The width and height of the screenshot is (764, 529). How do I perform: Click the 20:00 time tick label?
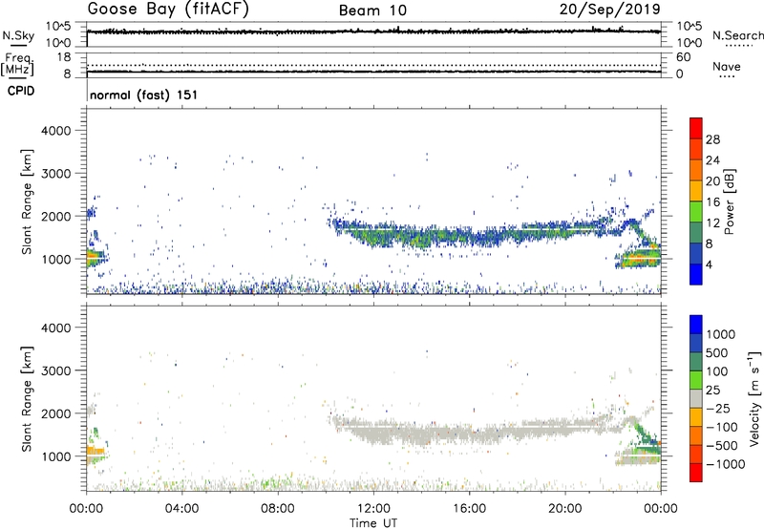565,509
